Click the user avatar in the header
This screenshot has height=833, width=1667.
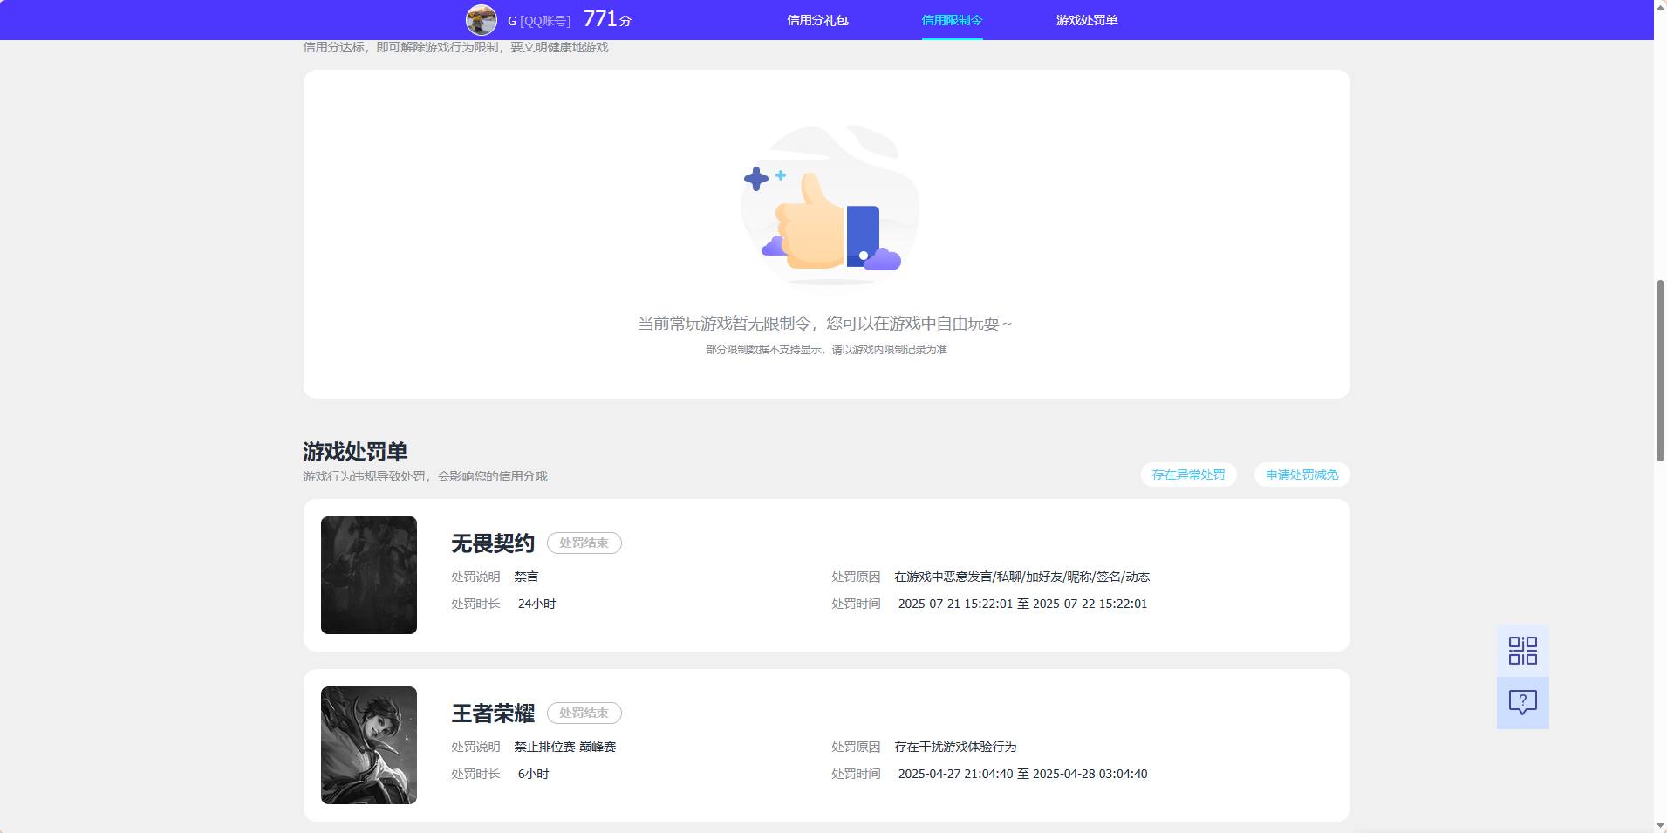(x=481, y=19)
